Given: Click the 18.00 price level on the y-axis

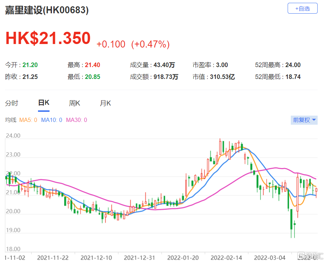Looking at the screenshot, I should point(13,249).
